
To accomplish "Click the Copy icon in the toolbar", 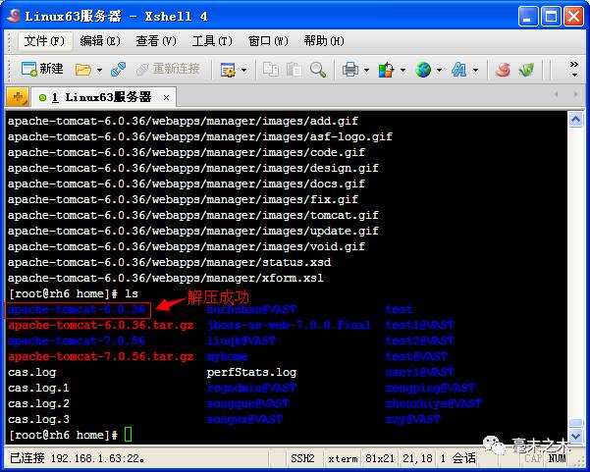I will (271, 70).
